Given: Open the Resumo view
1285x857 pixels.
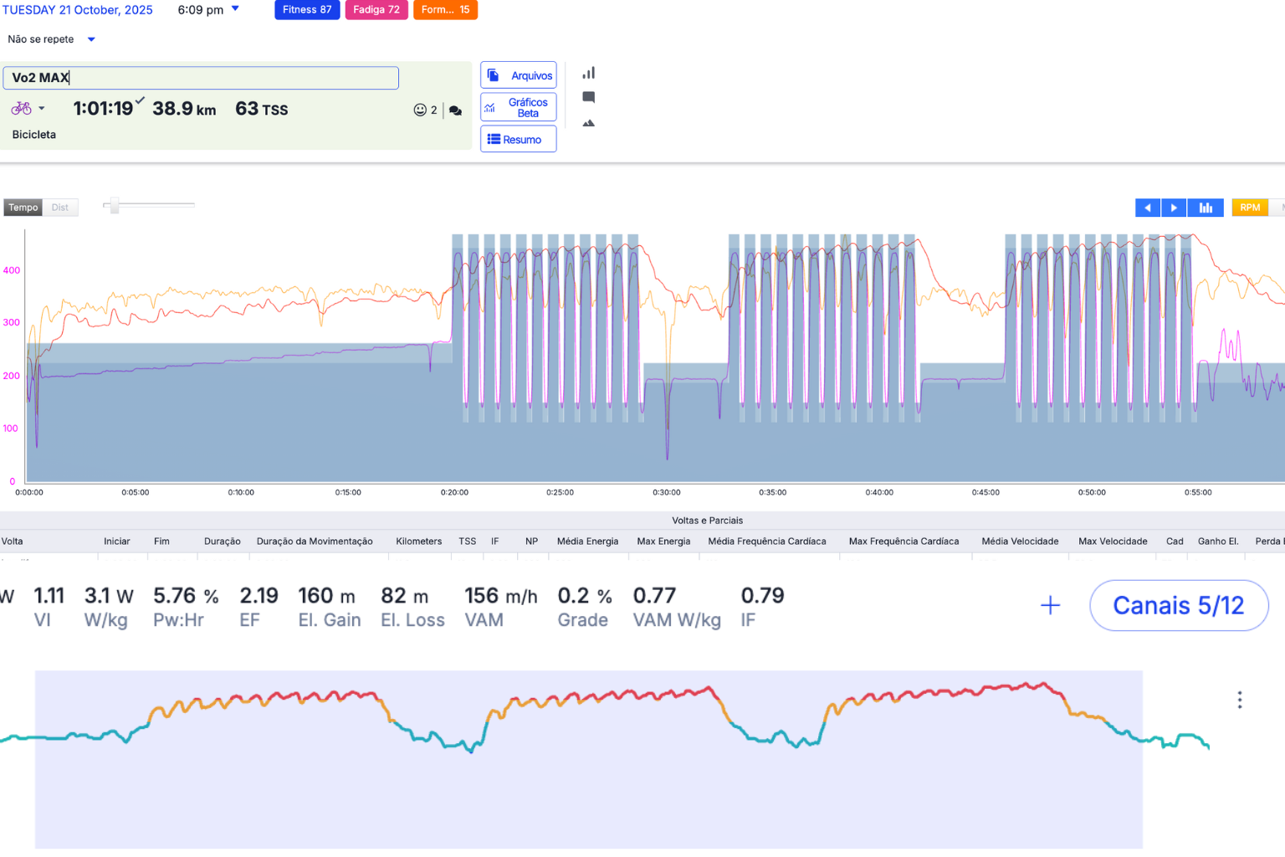Looking at the screenshot, I should pos(518,140).
